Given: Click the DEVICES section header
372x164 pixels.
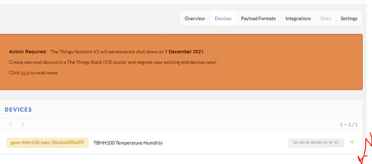Looking at the screenshot, I should coord(18,109).
